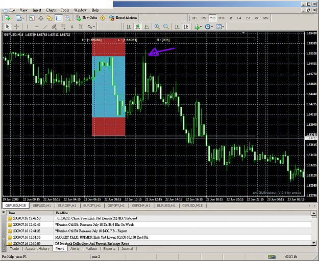
Task: Click the news list scroll down arrow
Action: (313, 242)
